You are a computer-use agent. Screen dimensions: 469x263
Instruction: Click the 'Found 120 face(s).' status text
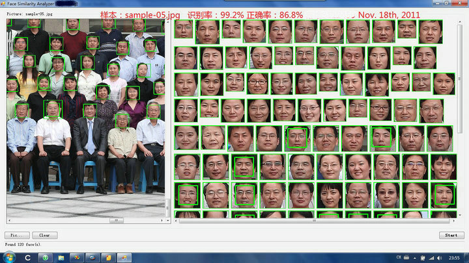[x=23, y=245]
